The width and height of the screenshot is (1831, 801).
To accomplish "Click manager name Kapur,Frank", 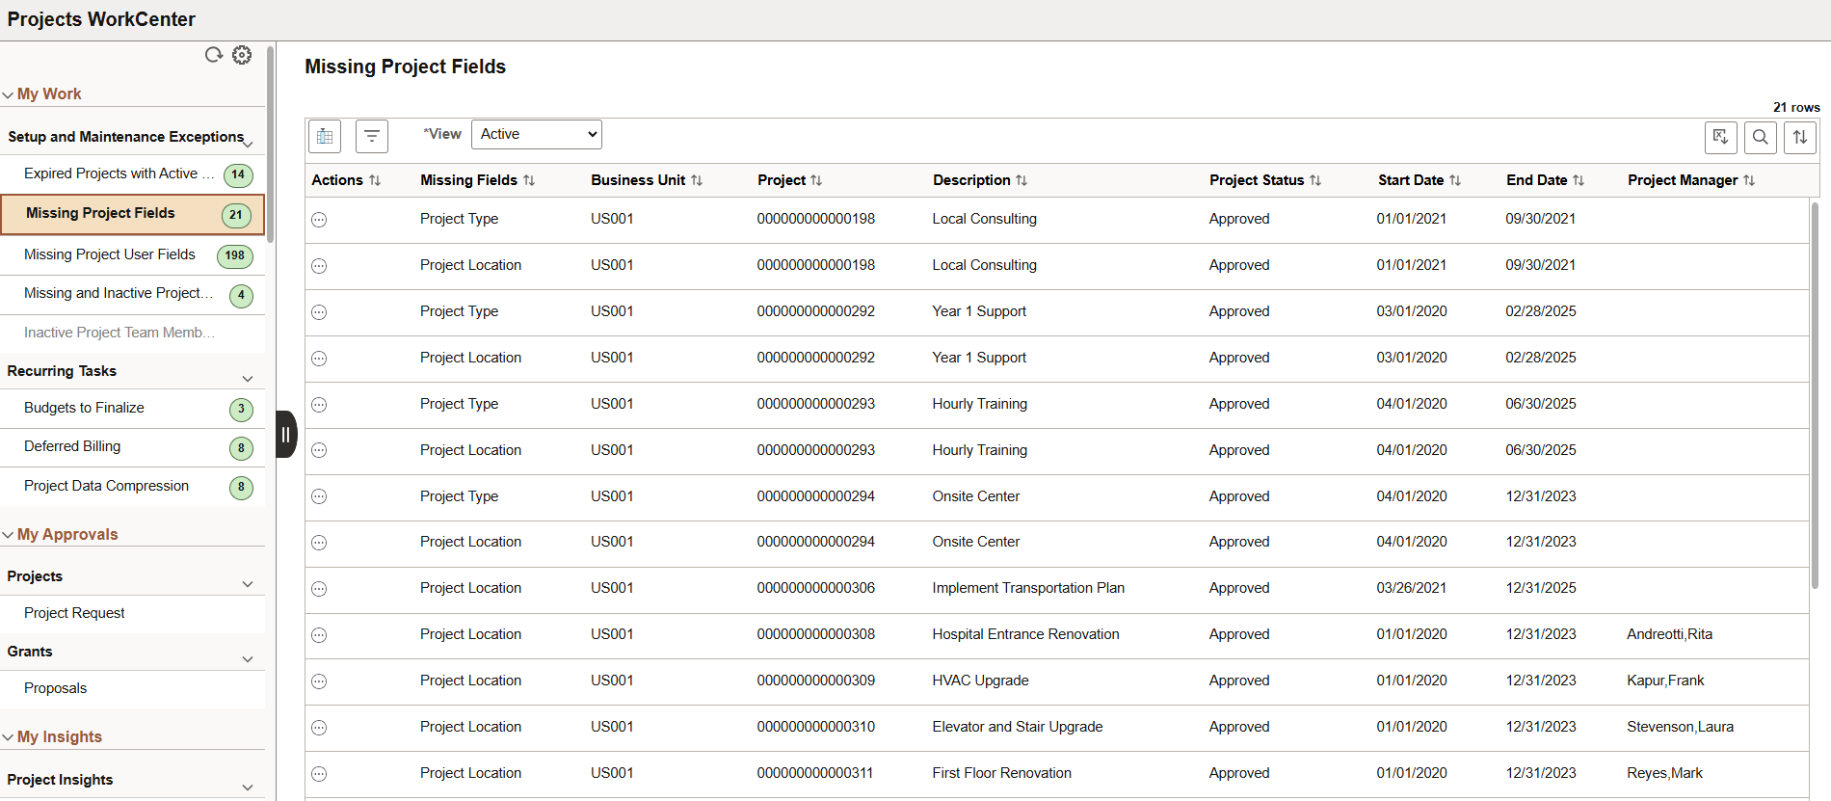I will click(x=1665, y=681).
